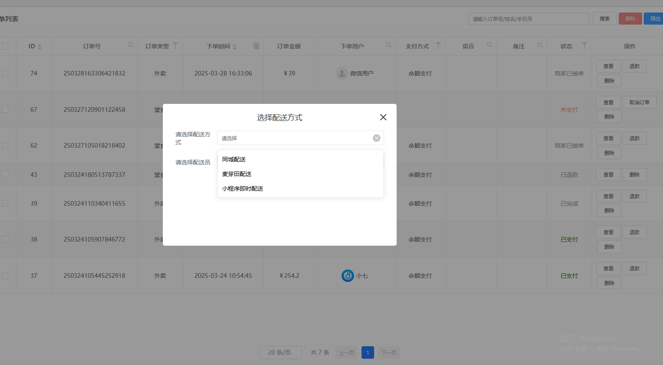Clear the delivery method selection field
The image size is (663, 365).
click(376, 138)
